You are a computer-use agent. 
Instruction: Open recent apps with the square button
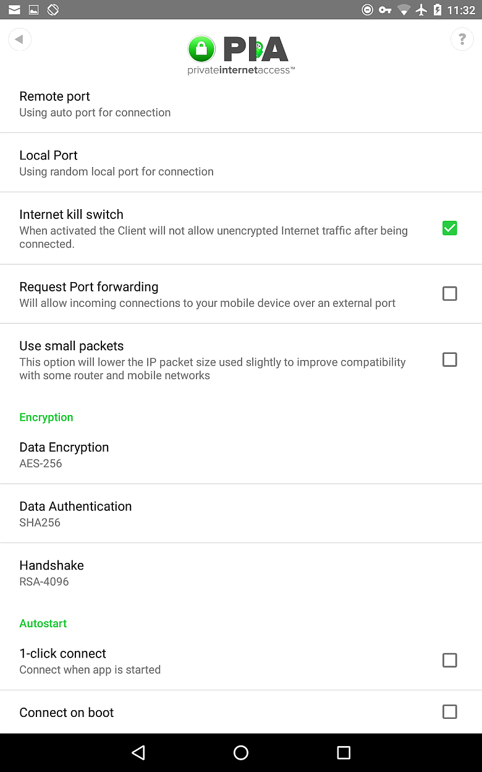[344, 753]
